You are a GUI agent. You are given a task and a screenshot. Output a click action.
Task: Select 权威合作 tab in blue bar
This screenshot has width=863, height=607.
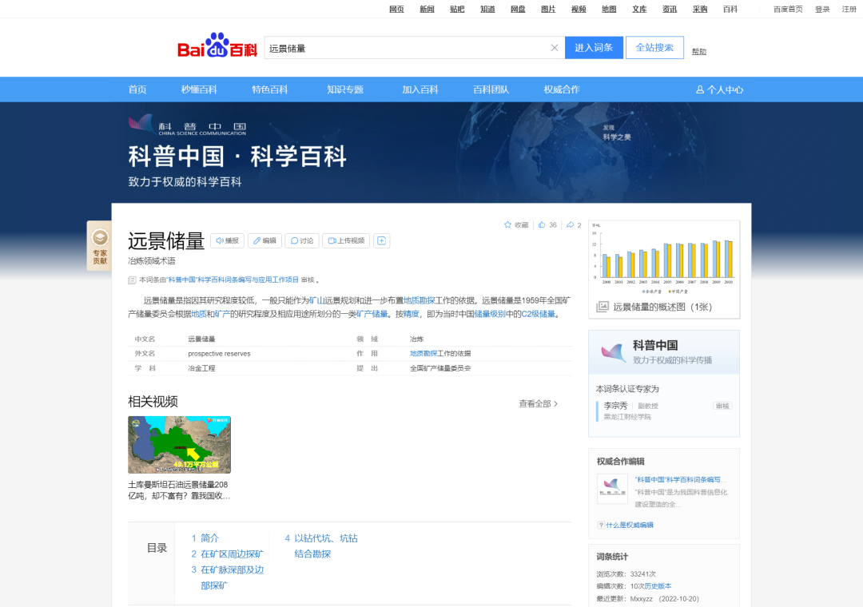click(562, 89)
